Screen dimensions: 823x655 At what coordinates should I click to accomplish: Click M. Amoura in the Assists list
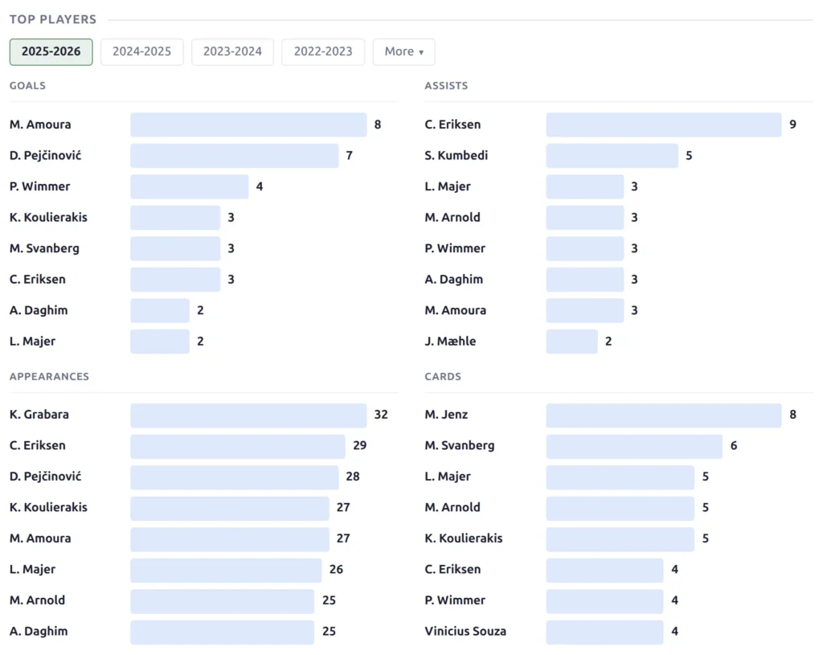[456, 310]
